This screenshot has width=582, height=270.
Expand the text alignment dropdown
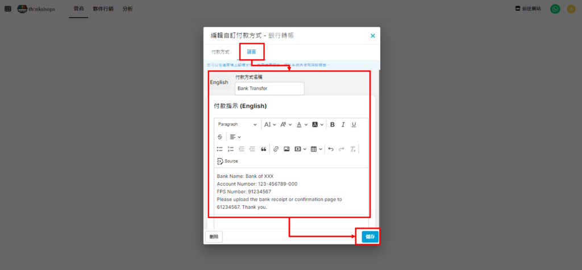[x=235, y=137]
